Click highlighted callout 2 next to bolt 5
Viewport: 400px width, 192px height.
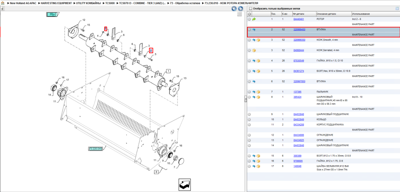(151, 50)
